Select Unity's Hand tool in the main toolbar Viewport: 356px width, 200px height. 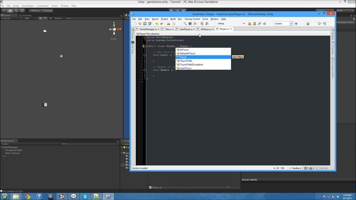point(4,11)
